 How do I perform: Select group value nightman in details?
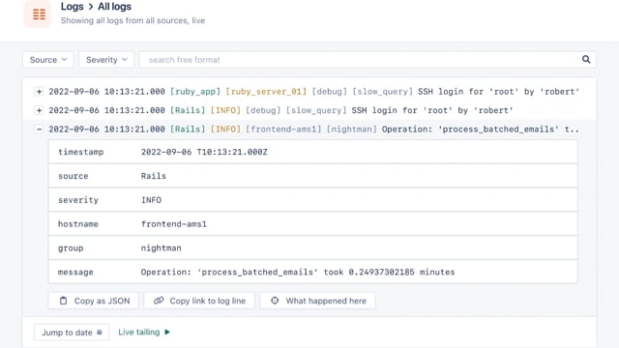tap(162, 248)
